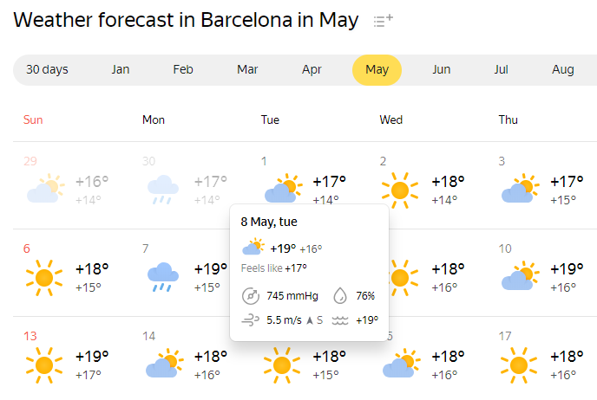The width and height of the screenshot is (597, 400).
Task: Click the sun icon for May 17
Action: pos(518,365)
